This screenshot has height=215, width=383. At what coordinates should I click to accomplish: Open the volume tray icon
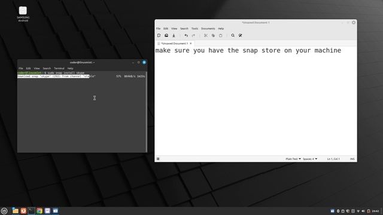click(x=363, y=211)
